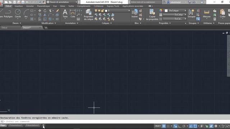Viewport: 230px width, 129px height.
Task: Insert text with the Texte tool
Action: click(65, 14)
